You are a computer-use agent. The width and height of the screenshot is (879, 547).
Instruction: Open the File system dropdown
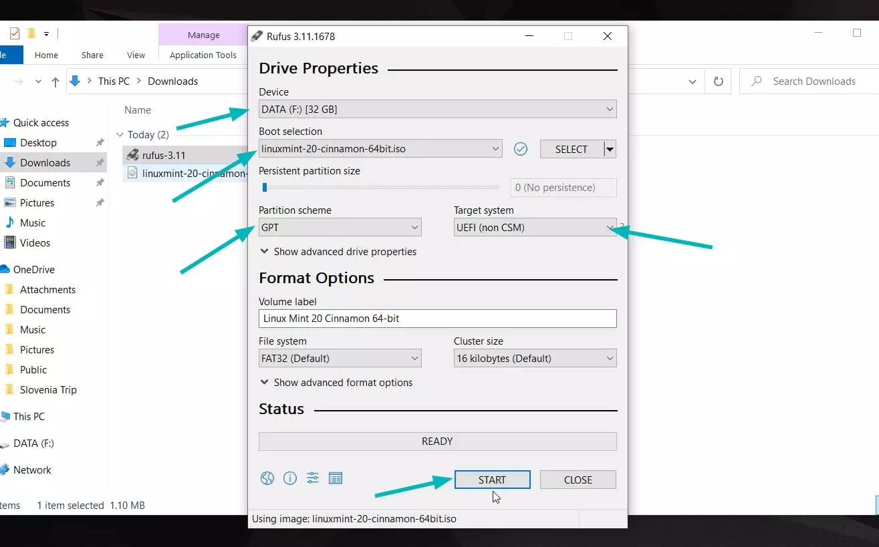pyautogui.click(x=340, y=358)
